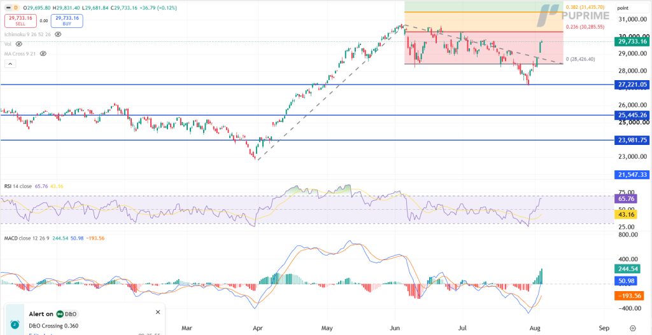Click the Ichimoku 9 26 52 26 legend
The height and width of the screenshot is (335, 652).
coord(27,34)
